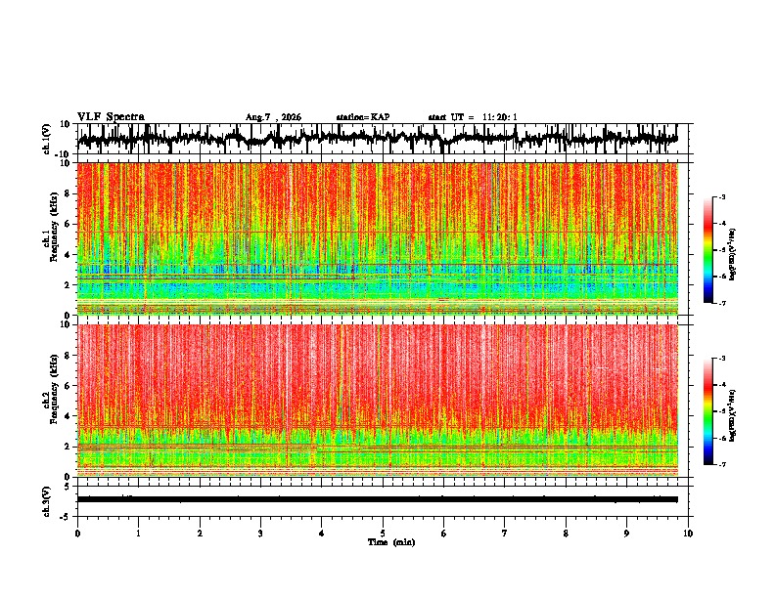Click the ch.3 black voltage band
This screenshot has width=775, height=598.
[x=378, y=499]
